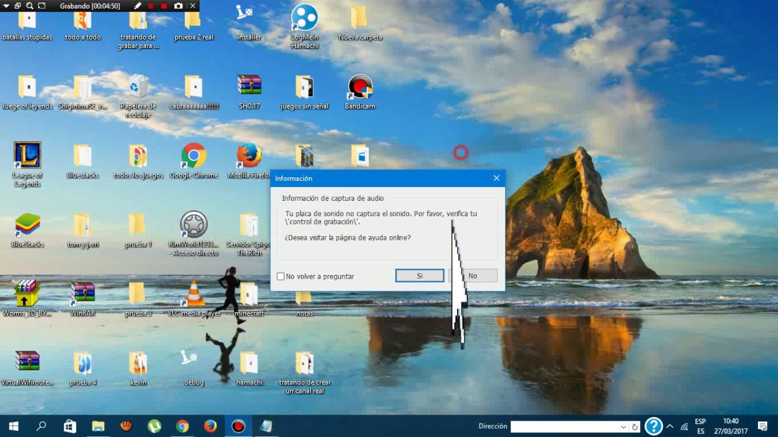Open the network Wi-Fi tray icon
The height and width of the screenshot is (437, 778).
point(684,426)
